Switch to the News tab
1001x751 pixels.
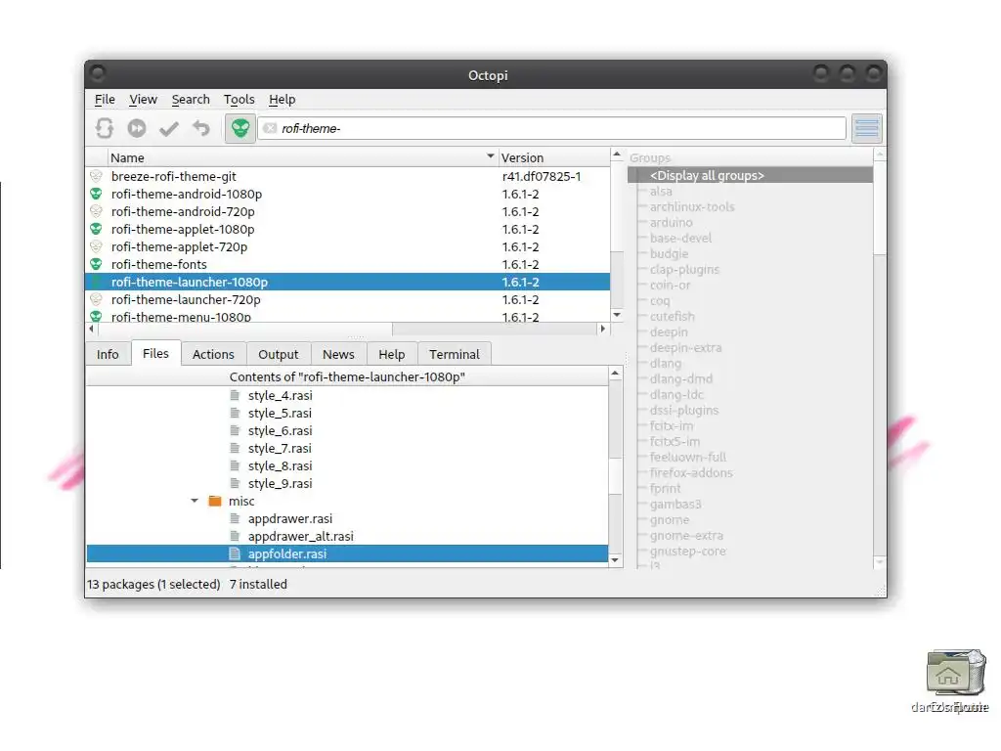point(338,354)
